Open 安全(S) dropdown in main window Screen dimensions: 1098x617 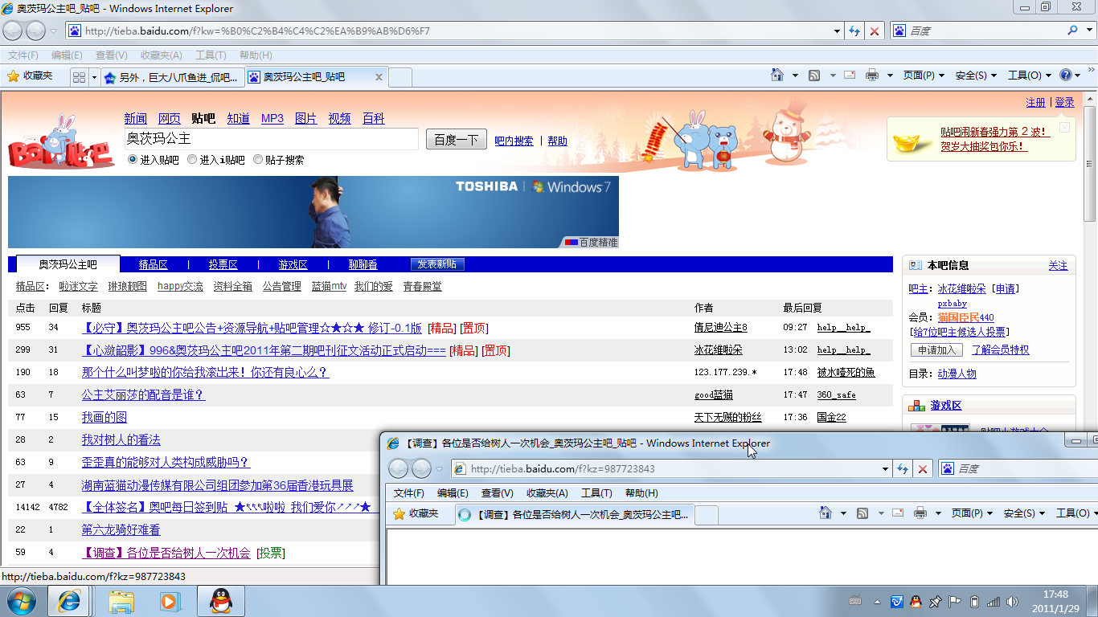[976, 76]
